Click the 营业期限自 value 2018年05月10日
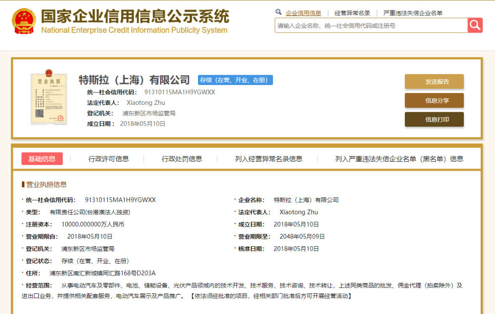 (90, 236)
